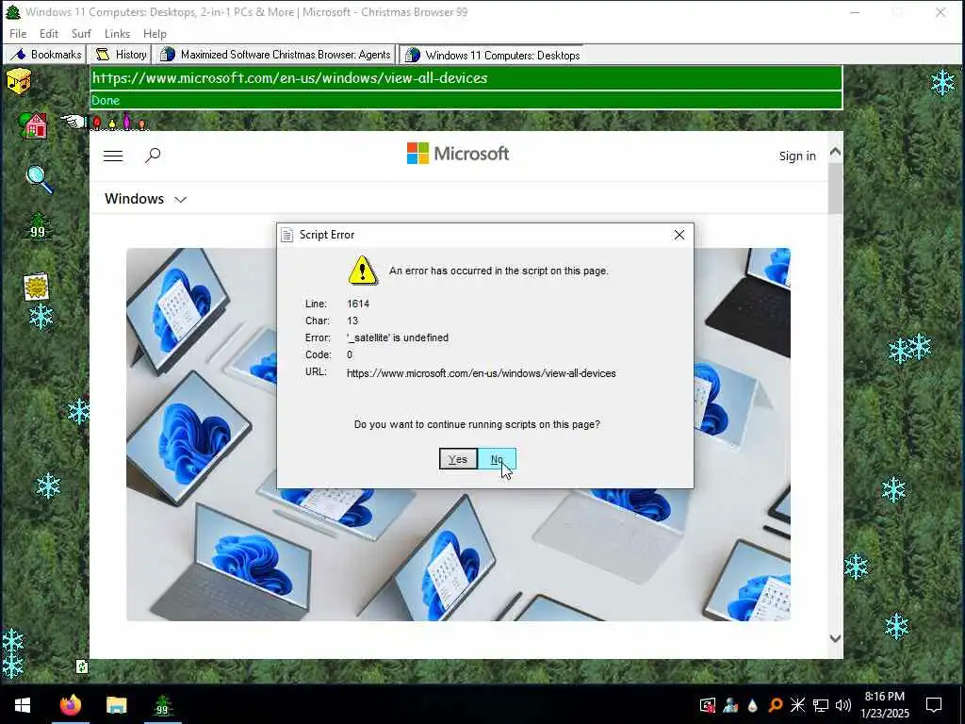Viewport: 965px width, 724px height.
Task: Open the Edit menu
Action: [49, 34]
